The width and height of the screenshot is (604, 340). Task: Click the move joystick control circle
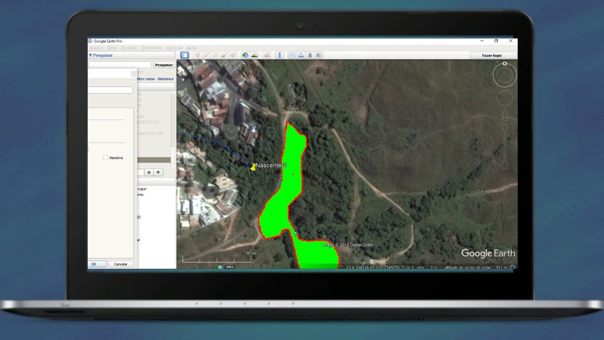(x=504, y=98)
